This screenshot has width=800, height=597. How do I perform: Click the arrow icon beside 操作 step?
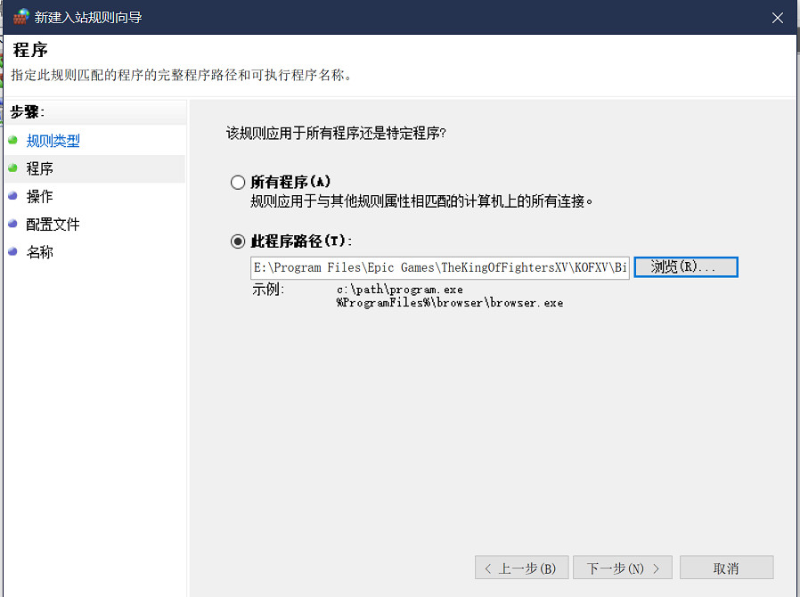[x=10, y=196]
